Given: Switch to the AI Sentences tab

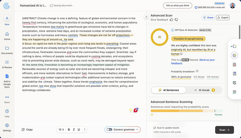Looking at the screenshot, I should [169, 90].
